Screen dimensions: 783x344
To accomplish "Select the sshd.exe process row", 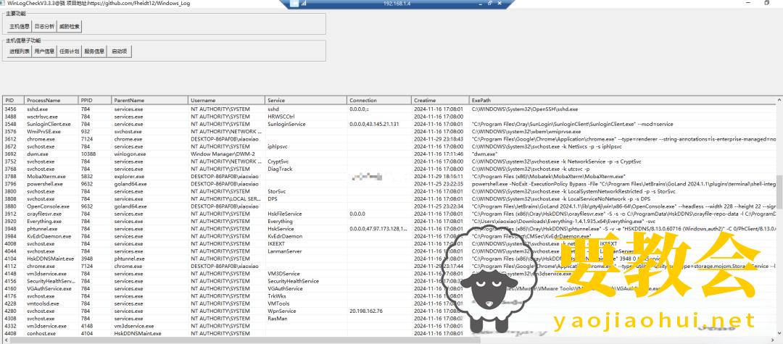I will click(x=43, y=109).
